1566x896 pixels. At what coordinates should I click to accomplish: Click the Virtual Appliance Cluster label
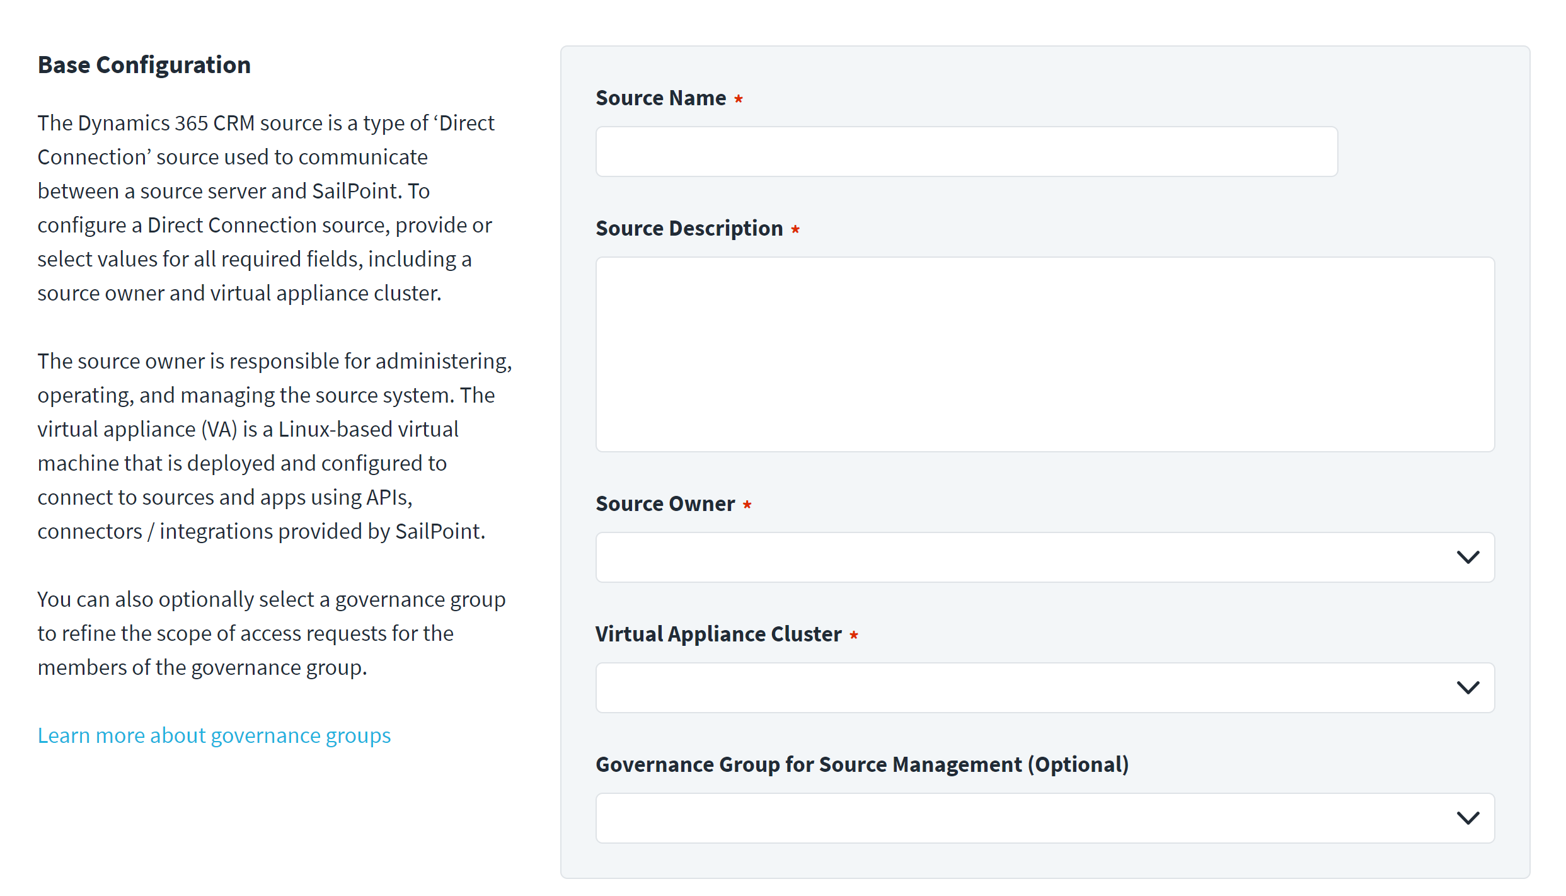click(718, 634)
